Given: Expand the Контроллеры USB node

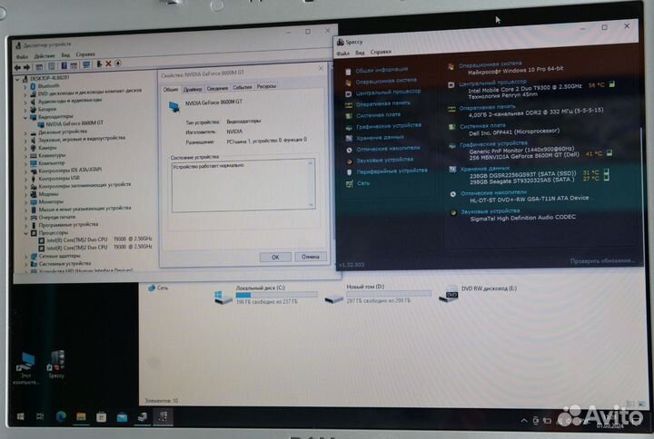Looking at the screenshot, I should point(25,179).
